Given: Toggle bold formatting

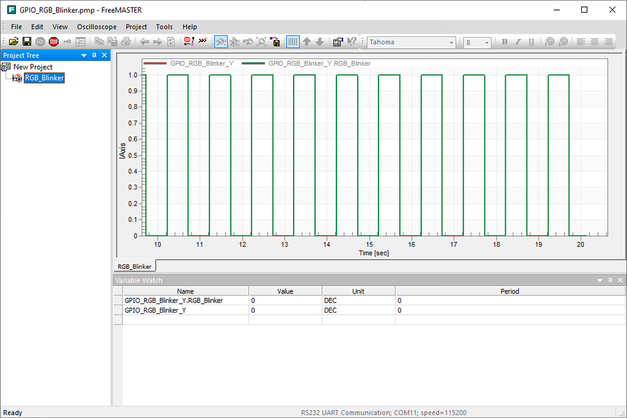Looking at the screenshot, I should pyautogui.click(x=504, y=41).
